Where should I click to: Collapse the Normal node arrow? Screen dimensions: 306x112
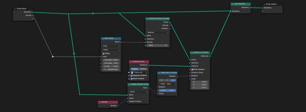pos(100,102)
